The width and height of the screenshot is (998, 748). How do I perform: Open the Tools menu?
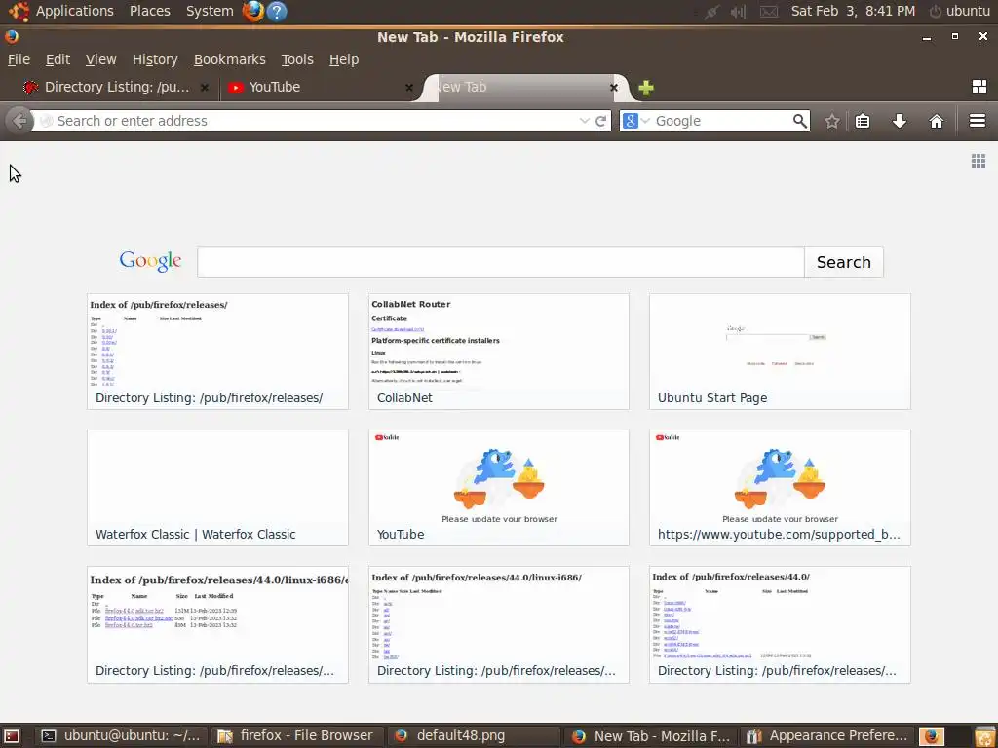coord(297,59)
